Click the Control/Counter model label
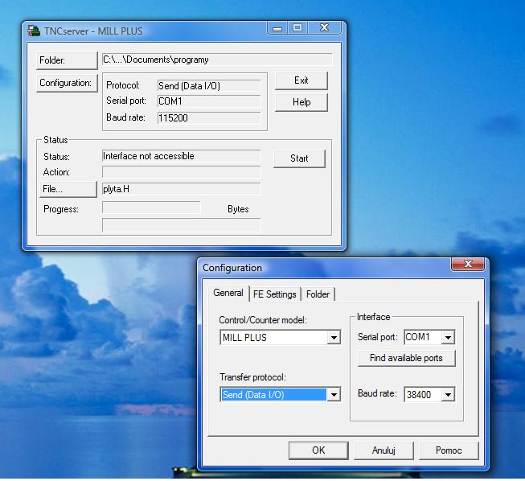This screenshot has width=525, height=481. pos(263,320)
